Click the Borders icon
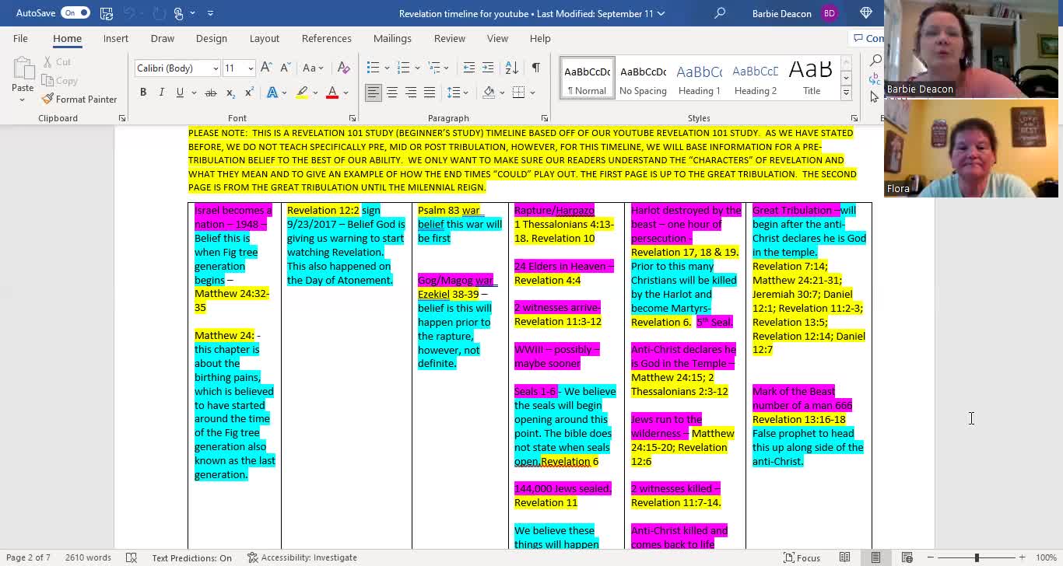The height and width of the screenshot is (566, 1063). (x=519, y=93)
